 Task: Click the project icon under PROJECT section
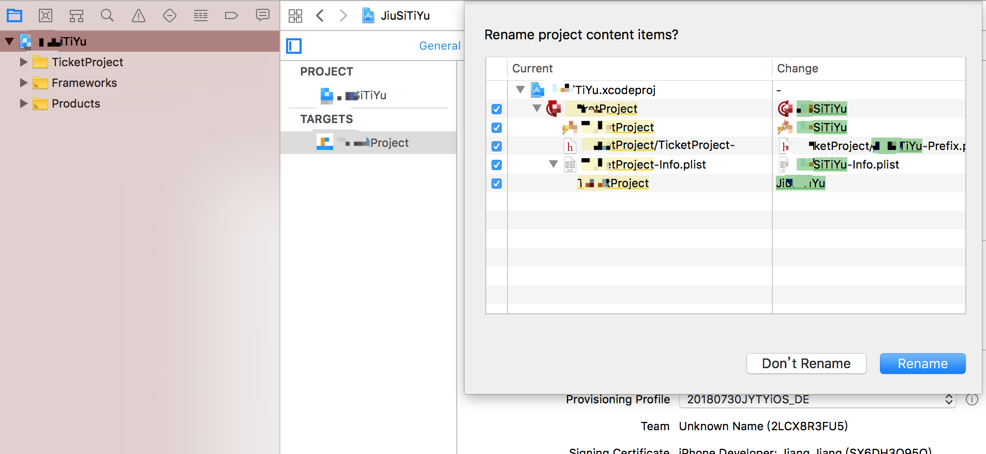pos(327,95)
